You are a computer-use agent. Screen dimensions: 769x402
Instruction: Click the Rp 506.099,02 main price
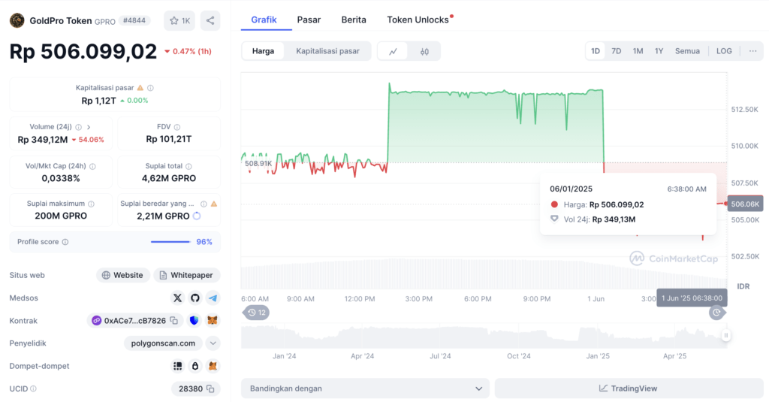tap(83, 52)
